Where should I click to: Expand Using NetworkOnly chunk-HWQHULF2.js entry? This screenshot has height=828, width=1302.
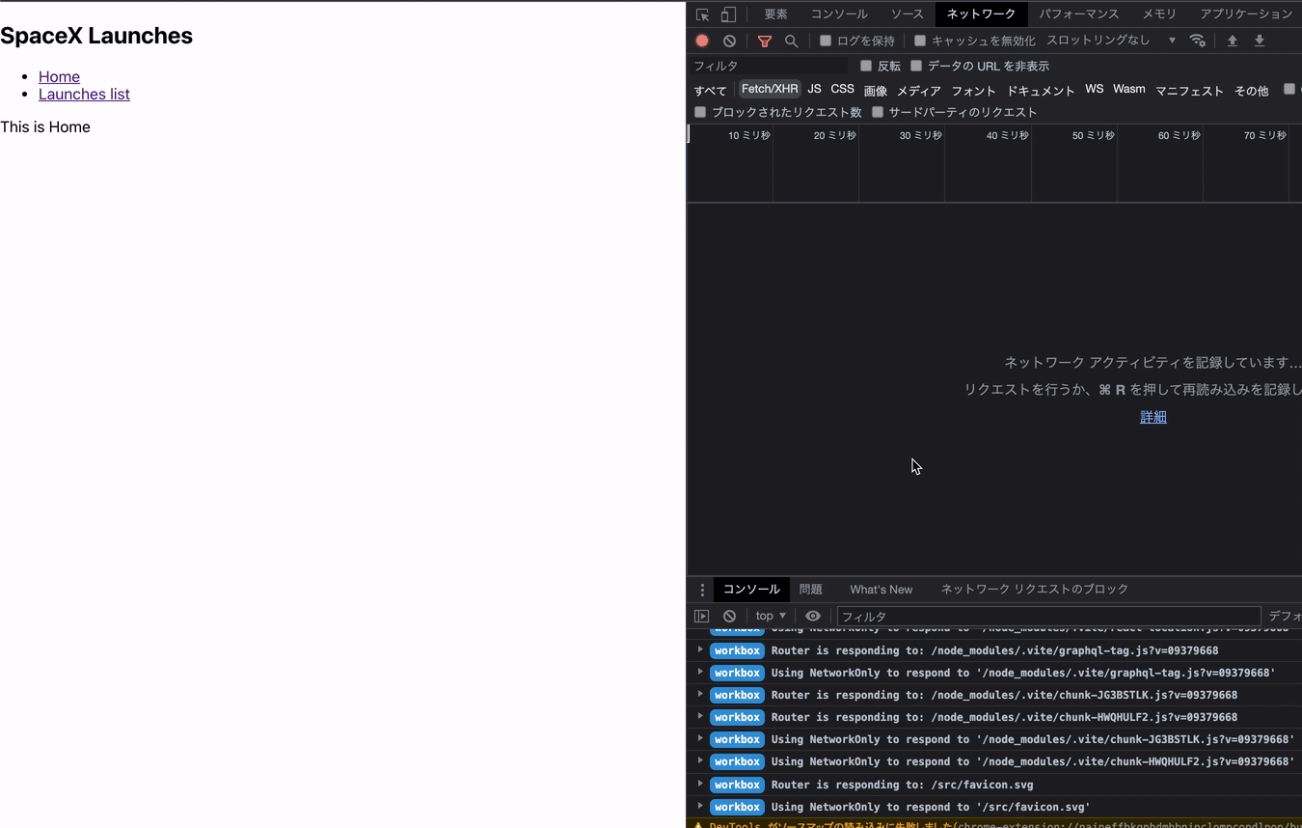click(x=700, y=760)
